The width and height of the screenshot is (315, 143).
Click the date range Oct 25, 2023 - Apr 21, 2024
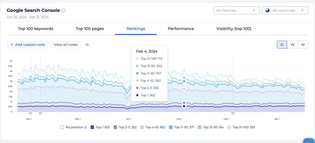[28, 17]
